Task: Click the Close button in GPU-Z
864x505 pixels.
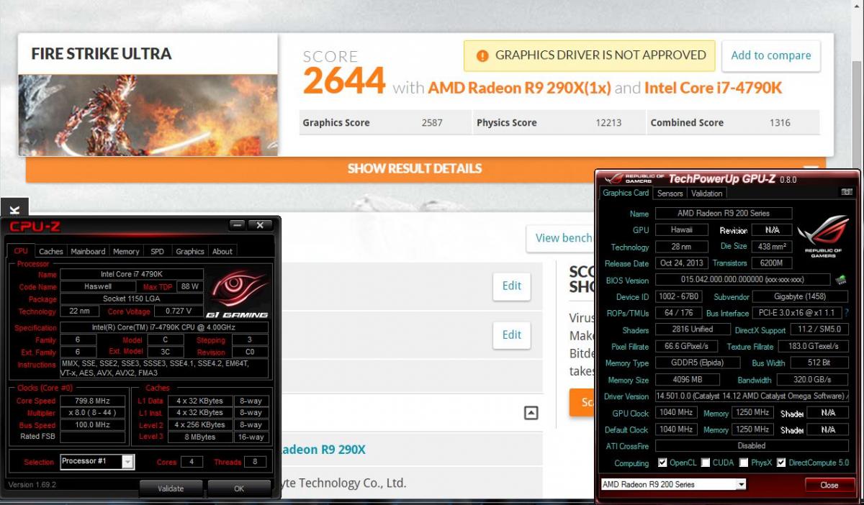Action: tap(829, 485)
